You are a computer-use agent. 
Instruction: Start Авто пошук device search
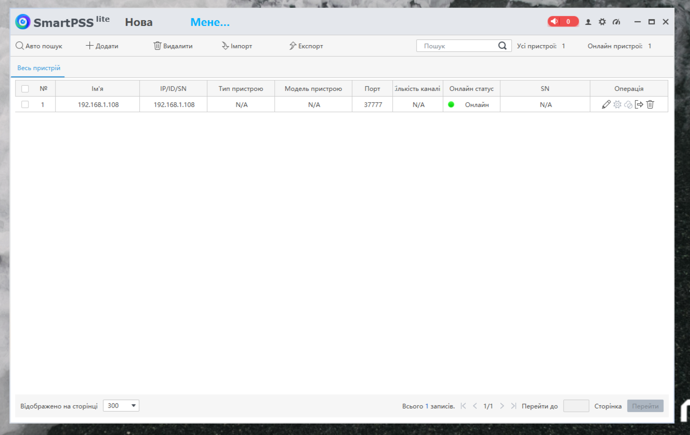[39, 46]
